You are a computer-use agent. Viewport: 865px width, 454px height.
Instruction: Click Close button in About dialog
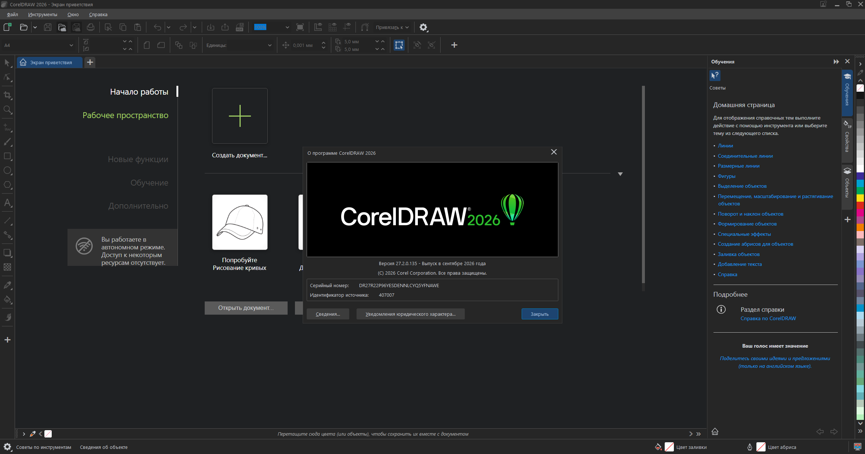tap(540, 314)
